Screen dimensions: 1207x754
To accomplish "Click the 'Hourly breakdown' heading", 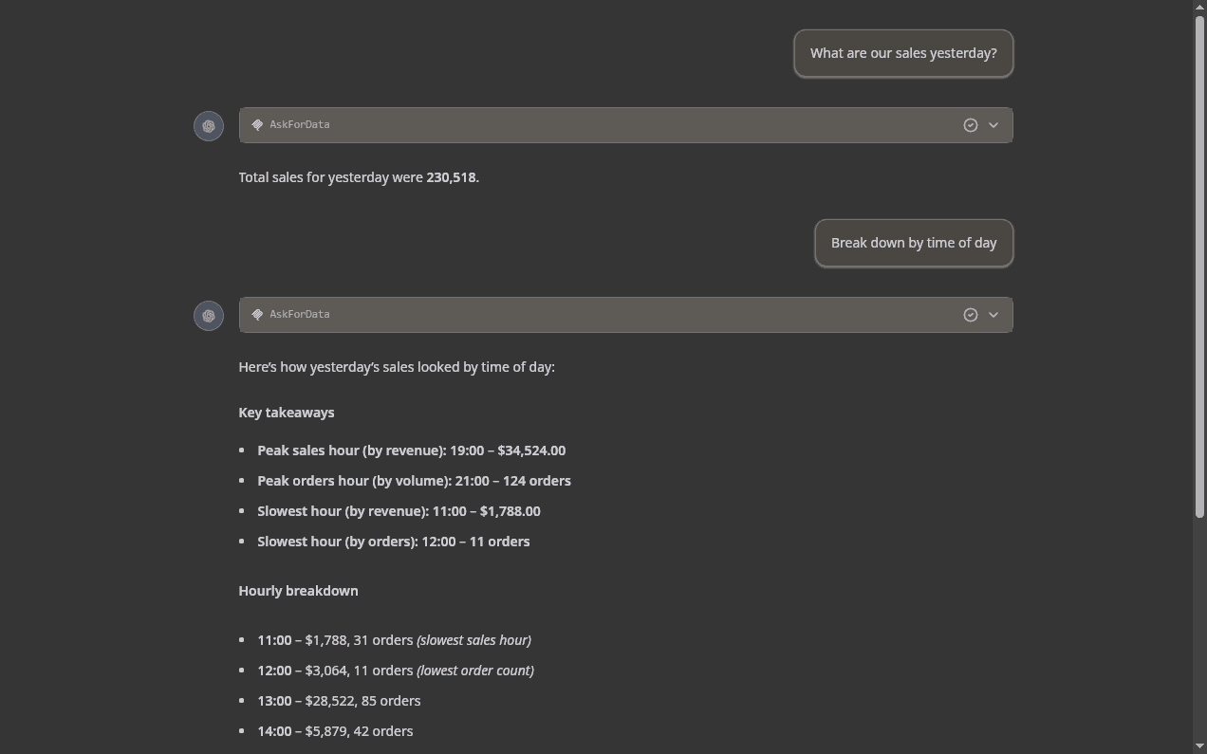I will (298, 591).
